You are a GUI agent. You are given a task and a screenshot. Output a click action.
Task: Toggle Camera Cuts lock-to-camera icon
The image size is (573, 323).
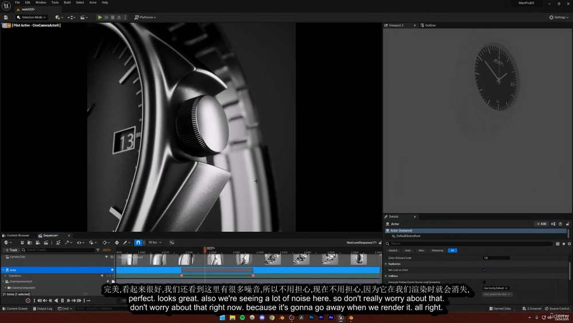click(112, 257)
